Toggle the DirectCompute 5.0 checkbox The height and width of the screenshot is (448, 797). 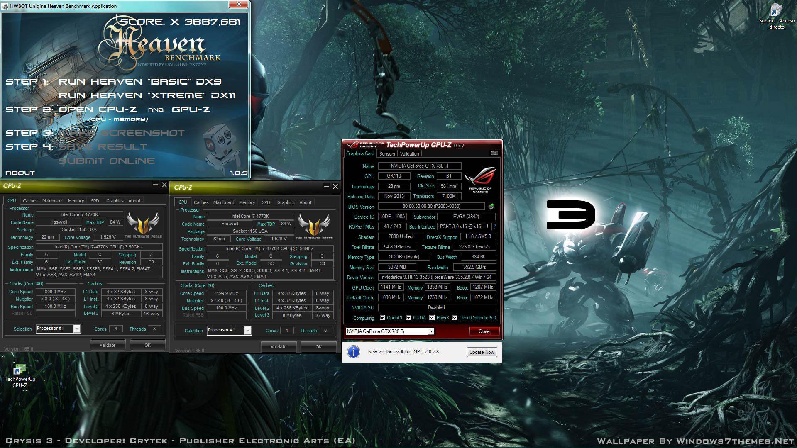pyautogui.click(x=455, y=318)
